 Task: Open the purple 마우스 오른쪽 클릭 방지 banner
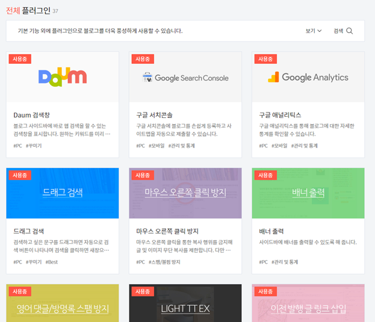click(x=185, y=193)
